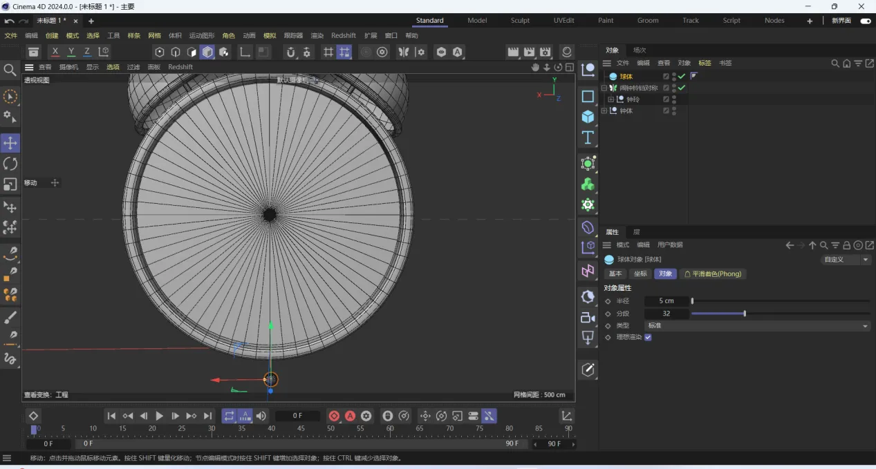This screenshot has height=469, width=876.
Task: Activate the Move tool in left toolbar
Action: pyautogui.click(x=10, y=143)
